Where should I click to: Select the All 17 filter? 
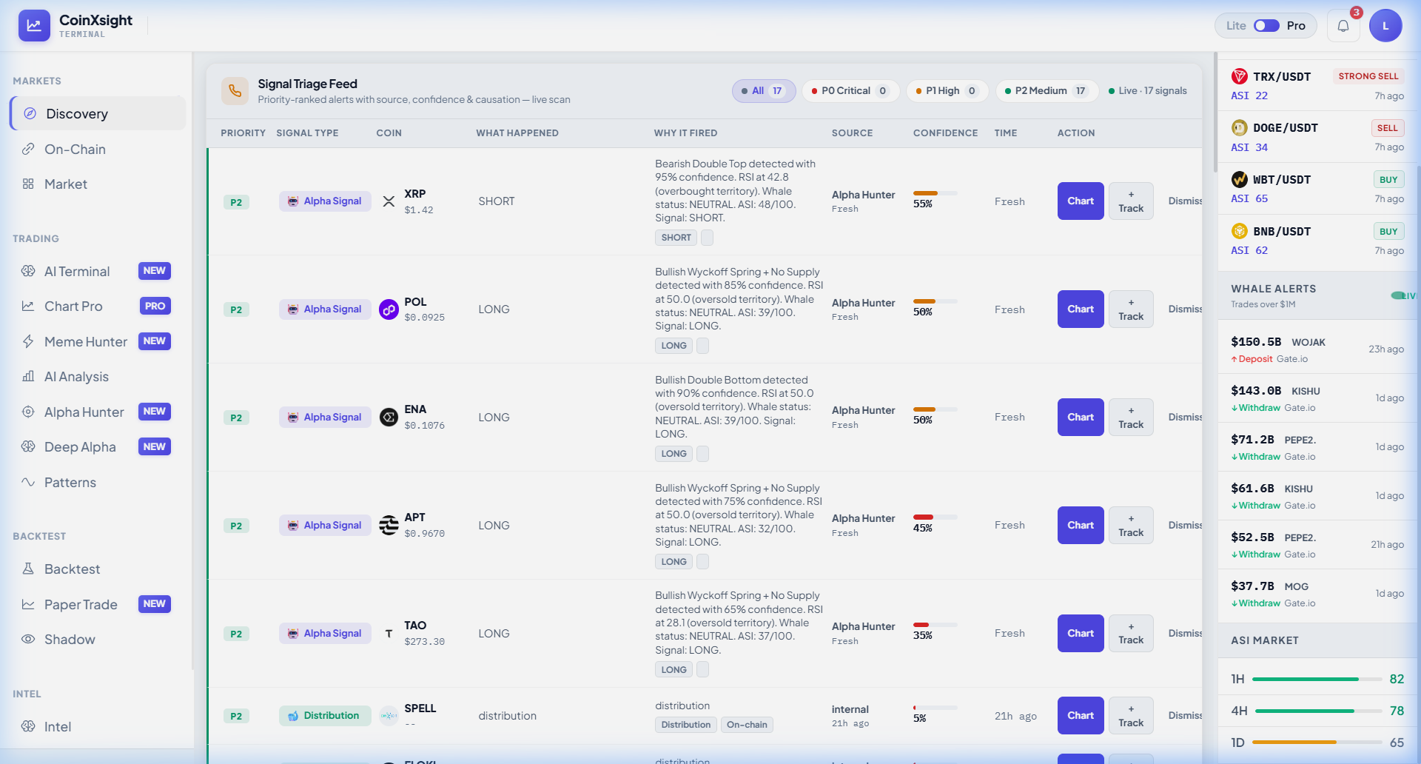click(764, 91)
